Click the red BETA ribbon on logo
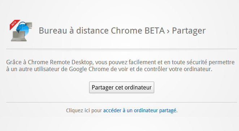Screen dimensions: 239x131 (x=14, y=25)
